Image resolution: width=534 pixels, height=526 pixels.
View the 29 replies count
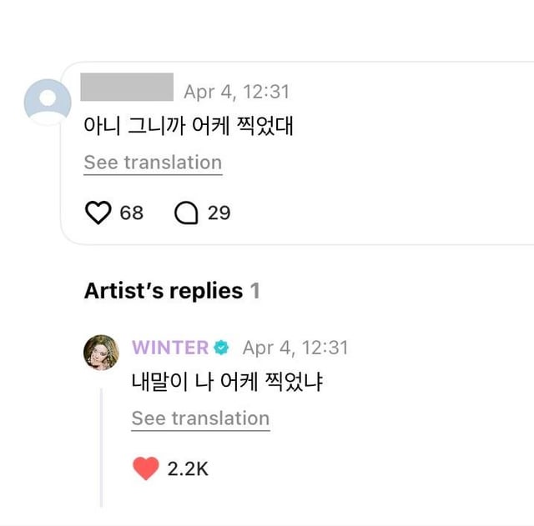219,213
